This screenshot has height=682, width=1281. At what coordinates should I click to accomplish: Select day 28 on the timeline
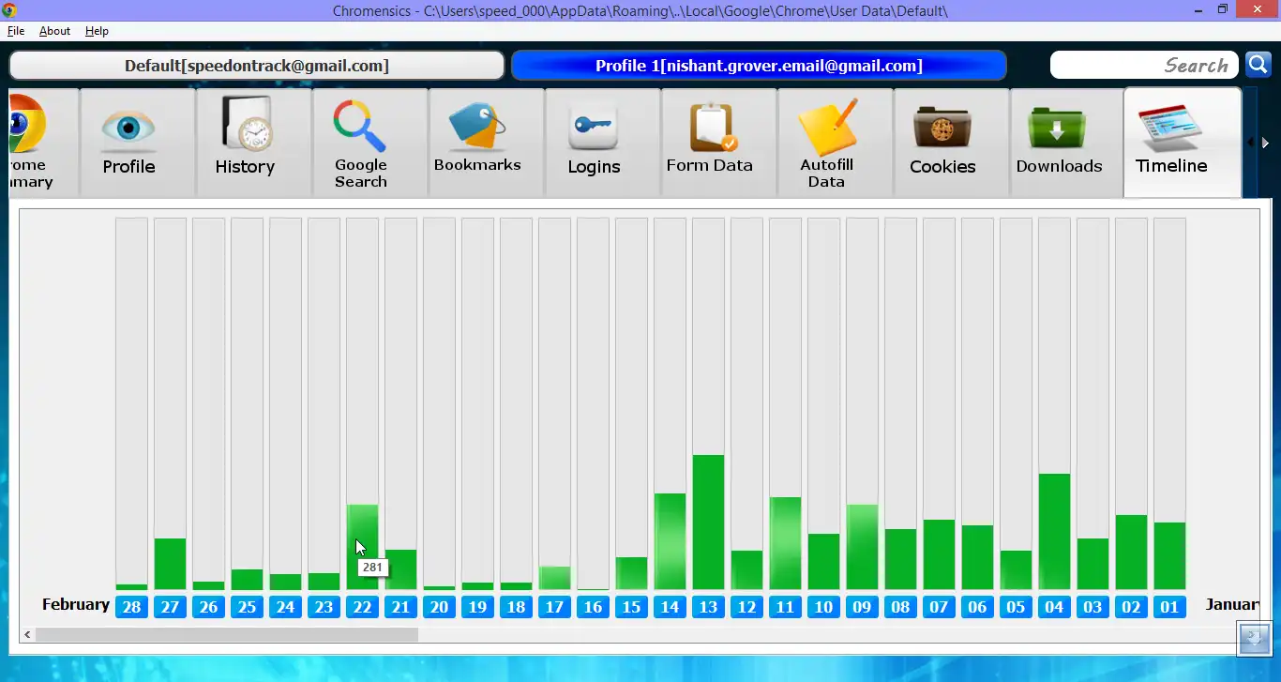tap(131, 607)
